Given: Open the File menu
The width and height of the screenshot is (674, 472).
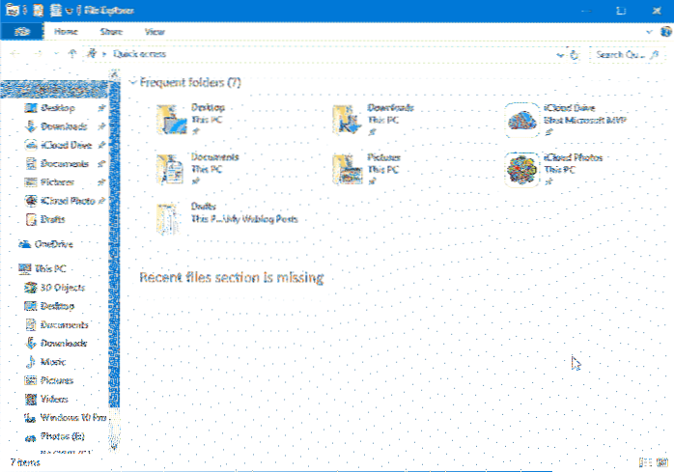Looking at the screenshot, I should pos(20,31).
